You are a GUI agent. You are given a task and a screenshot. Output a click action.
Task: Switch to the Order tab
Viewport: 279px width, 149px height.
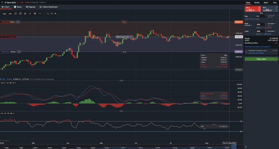(257, 2)
